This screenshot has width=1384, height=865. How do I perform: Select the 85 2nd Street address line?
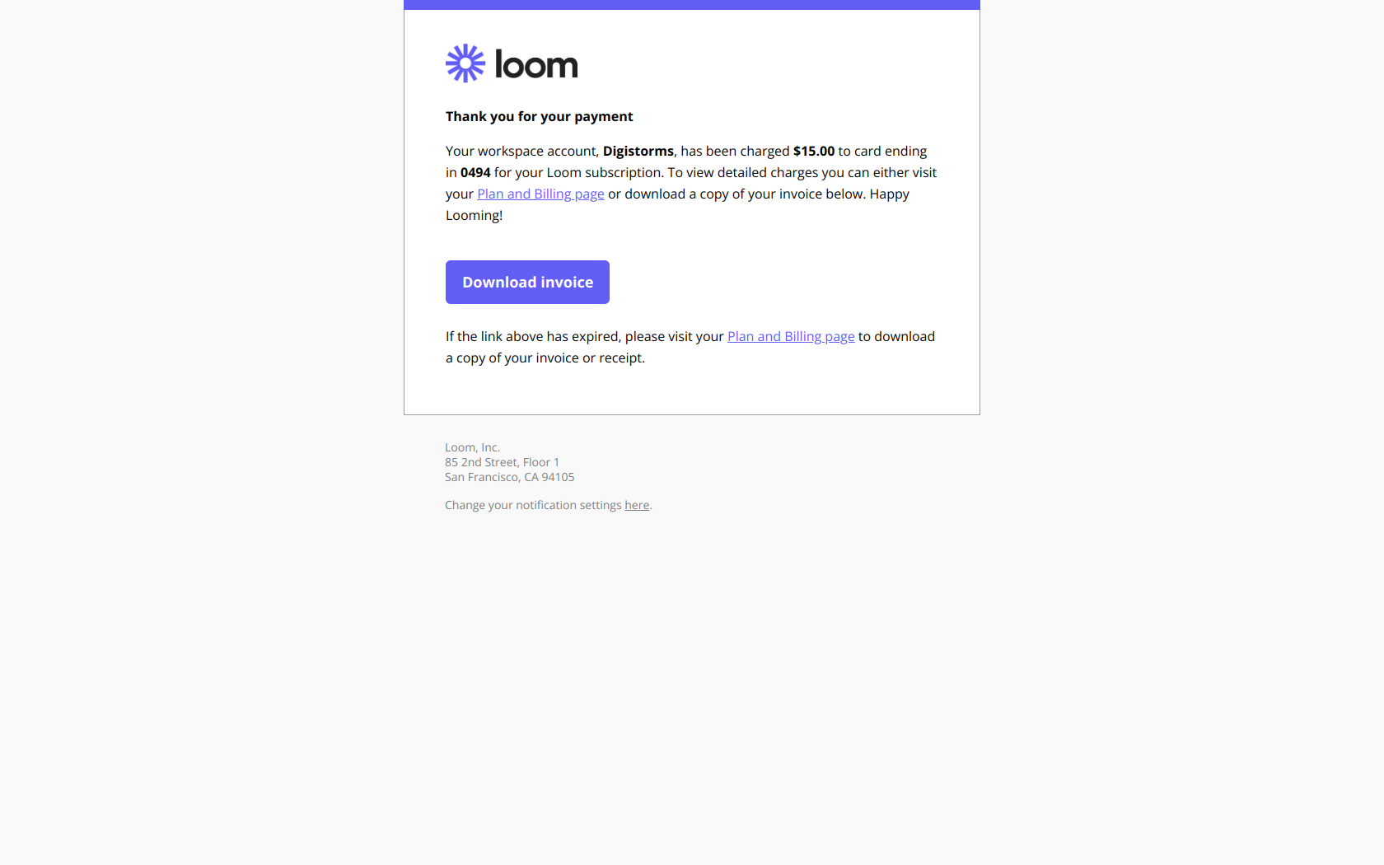(x=502, y=462)
